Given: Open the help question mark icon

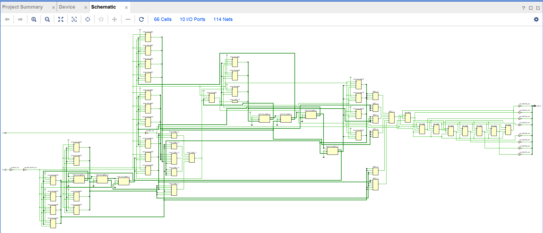Looking at the screenshot, I should tap(523, 8).
